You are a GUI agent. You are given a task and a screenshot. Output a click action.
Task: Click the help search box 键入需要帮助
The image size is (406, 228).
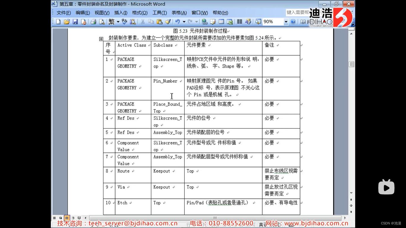click(298, 12)
